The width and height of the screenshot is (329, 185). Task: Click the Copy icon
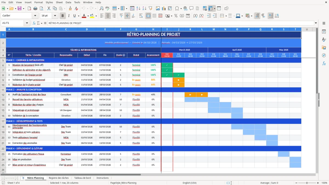55,8
